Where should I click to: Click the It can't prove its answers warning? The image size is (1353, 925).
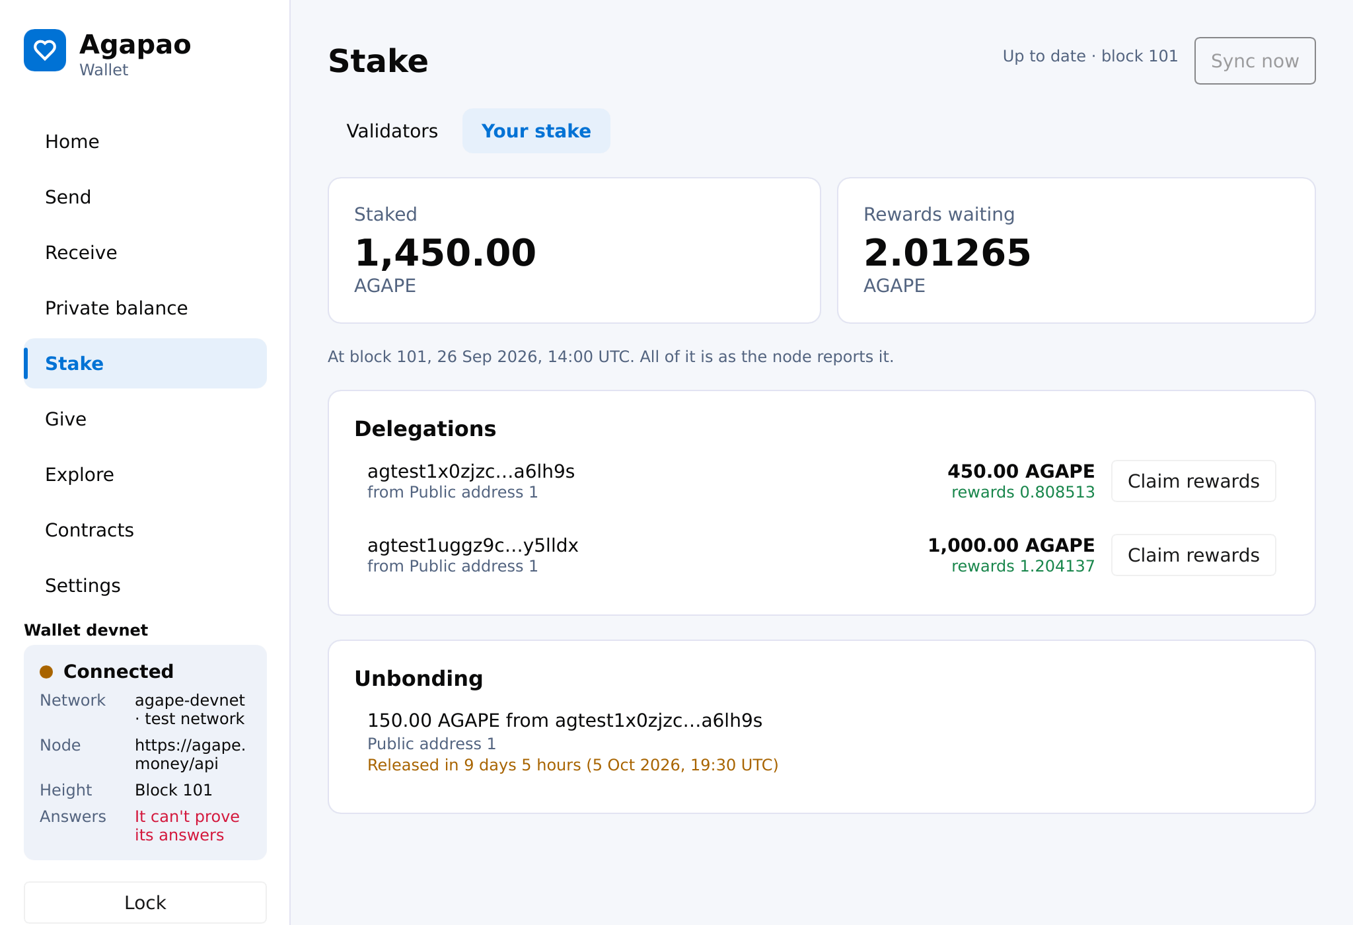pyautogui.click(x=187, y=826)
